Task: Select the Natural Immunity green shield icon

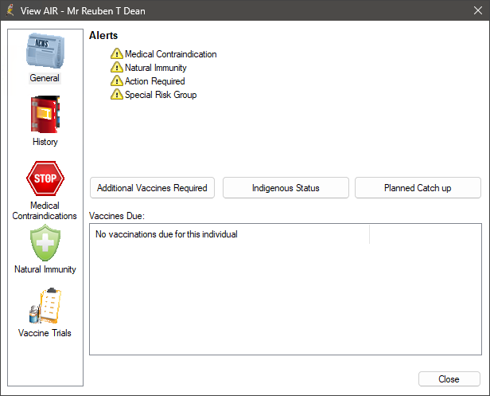Action: [x=45, y=242]
